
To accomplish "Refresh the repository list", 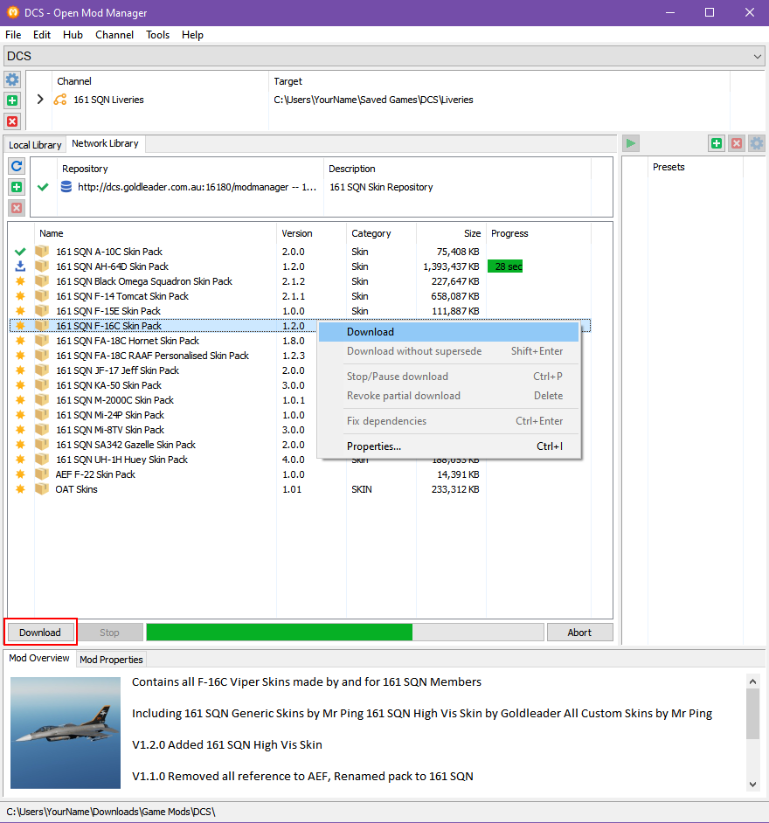I will (16, 166).
